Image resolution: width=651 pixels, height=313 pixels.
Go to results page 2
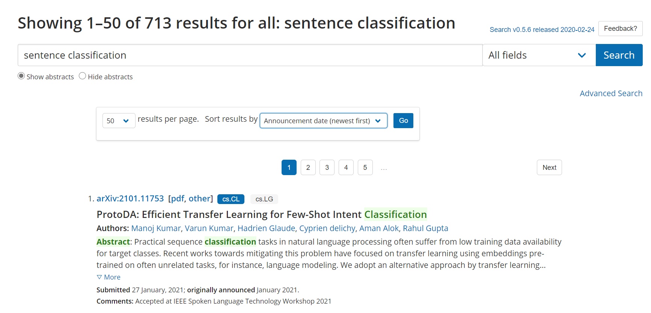click(x=308, y=168)
